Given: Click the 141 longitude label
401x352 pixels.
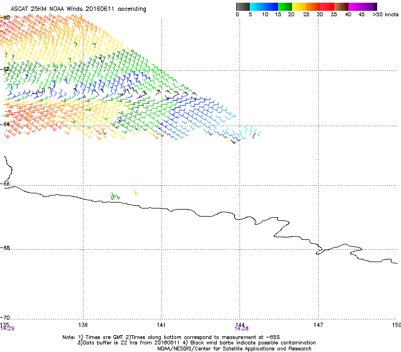Looking at the screenshot, I should click(161, 325).
